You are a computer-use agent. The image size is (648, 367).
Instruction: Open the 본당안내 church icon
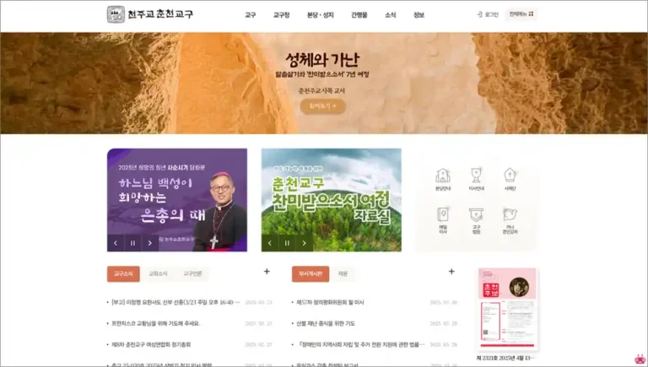[443, 180]
